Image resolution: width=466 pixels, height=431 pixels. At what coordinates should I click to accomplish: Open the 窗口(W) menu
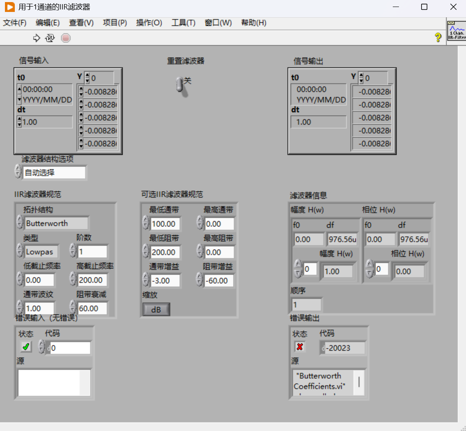[218, 23]
